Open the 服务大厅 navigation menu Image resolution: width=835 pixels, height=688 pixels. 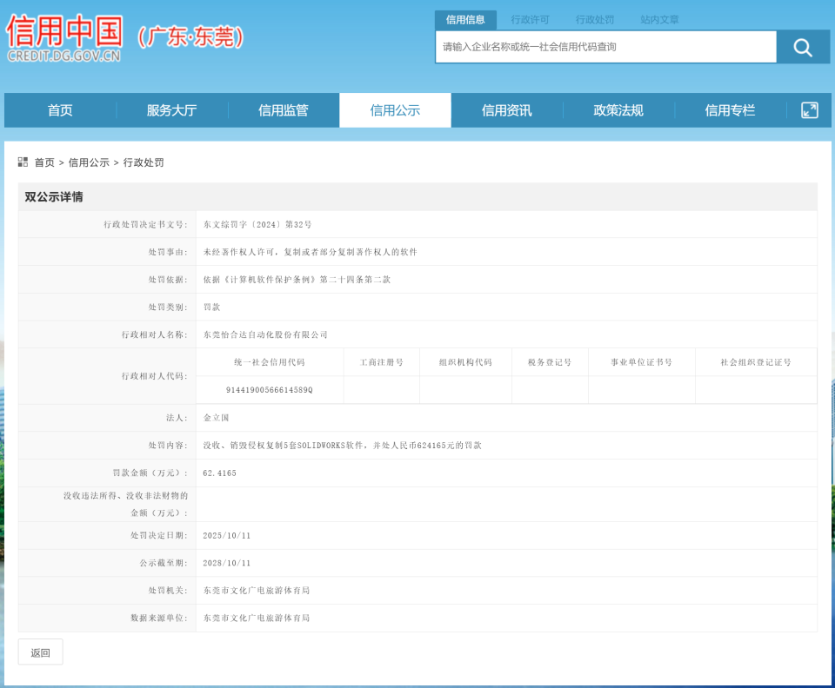pyautogui.click(x=170, y=110)
